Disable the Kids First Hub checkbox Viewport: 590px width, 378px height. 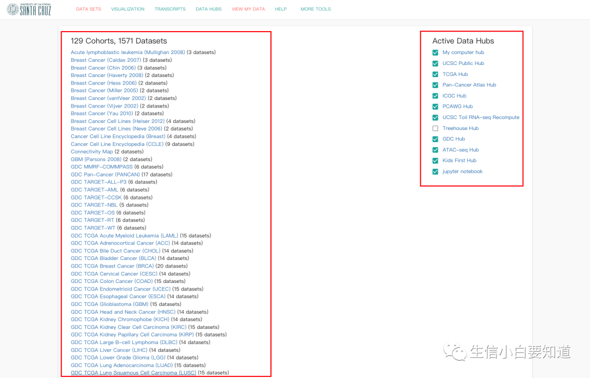tap(435, 161)
